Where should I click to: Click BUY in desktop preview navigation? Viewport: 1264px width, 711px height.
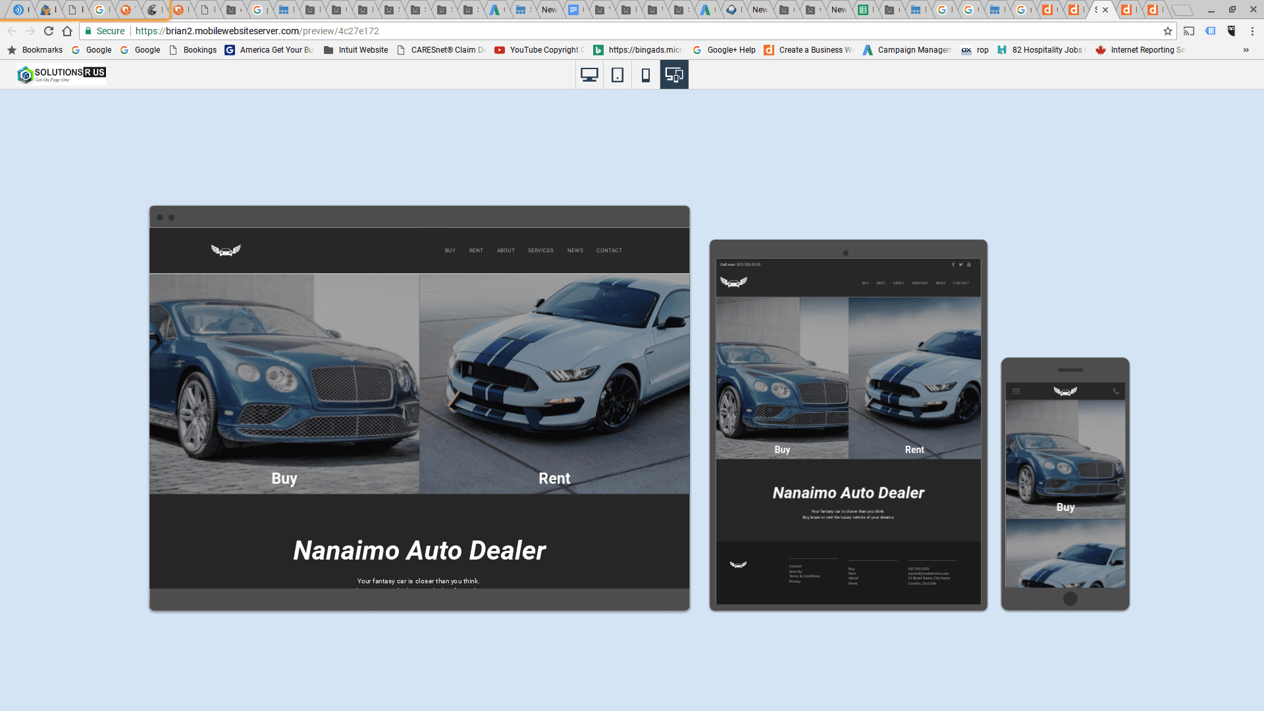[450, 251]
